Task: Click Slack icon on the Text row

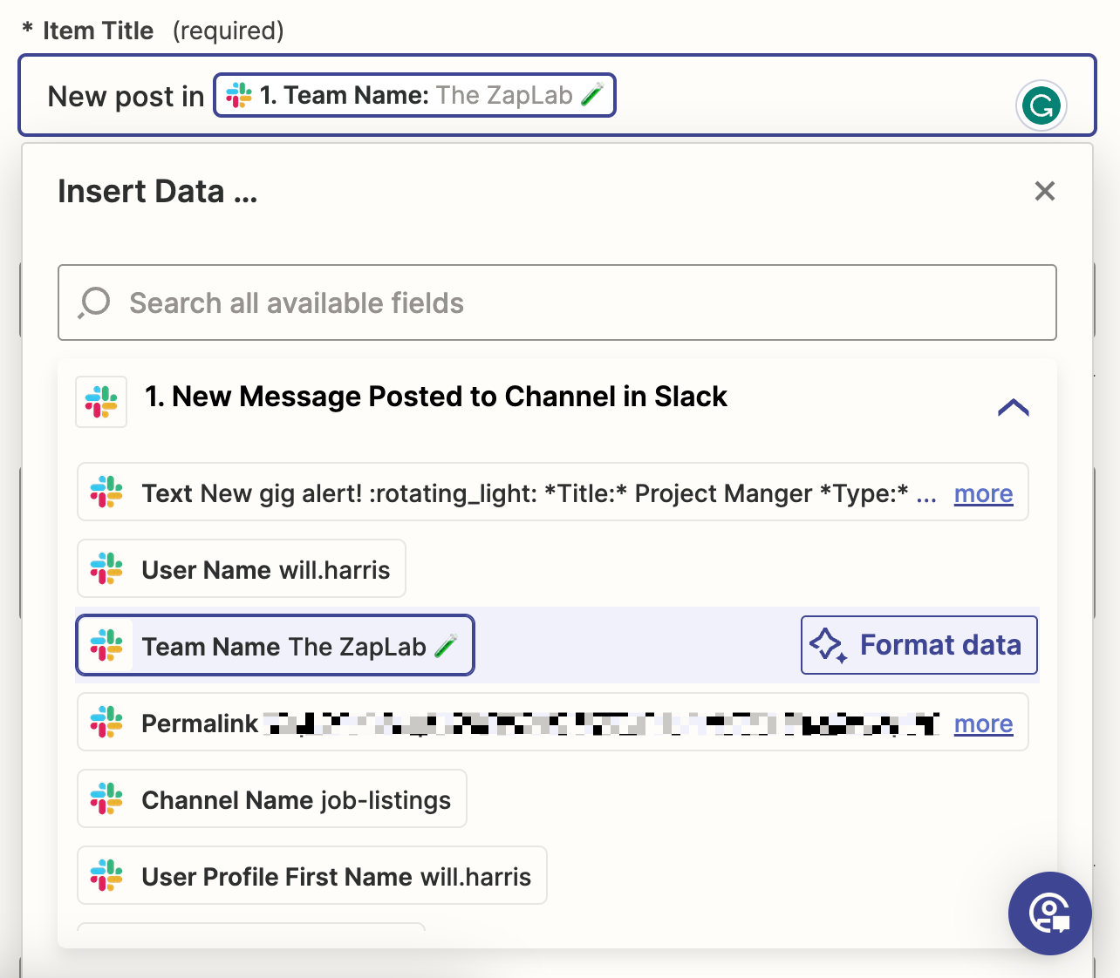Action: point(106,492)
